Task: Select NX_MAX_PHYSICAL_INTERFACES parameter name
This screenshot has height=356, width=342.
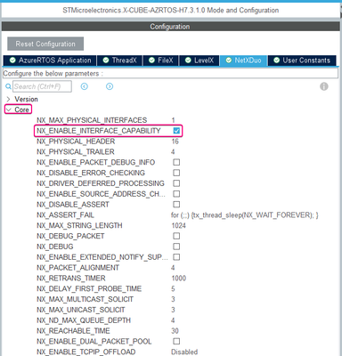Action: [92, 120]
